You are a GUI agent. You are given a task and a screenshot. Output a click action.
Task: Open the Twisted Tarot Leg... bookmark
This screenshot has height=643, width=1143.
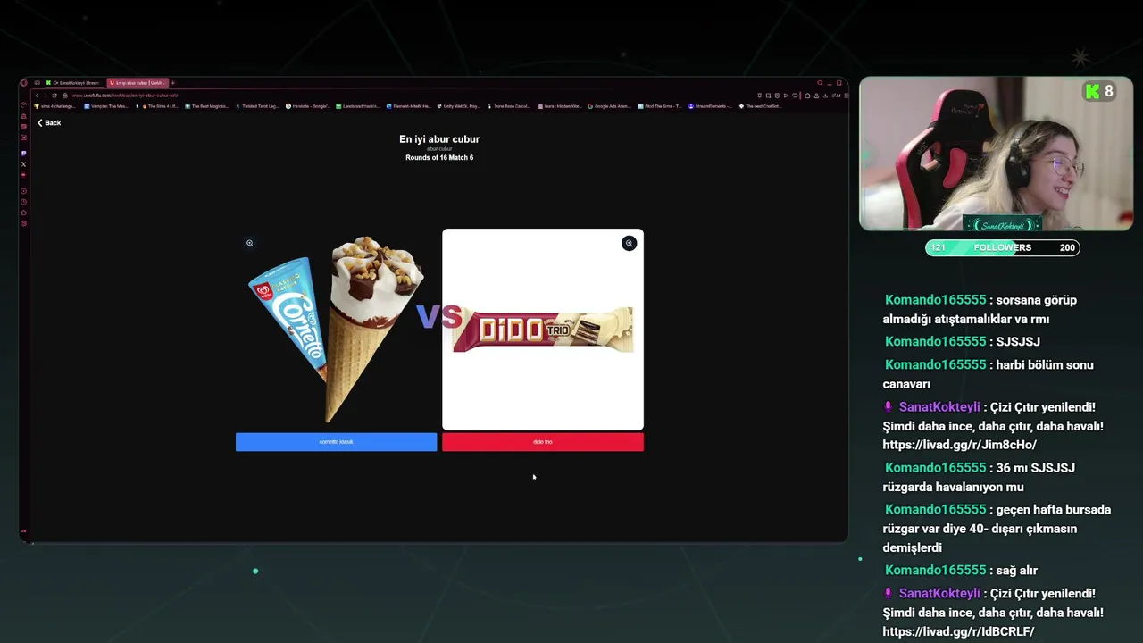257,106
